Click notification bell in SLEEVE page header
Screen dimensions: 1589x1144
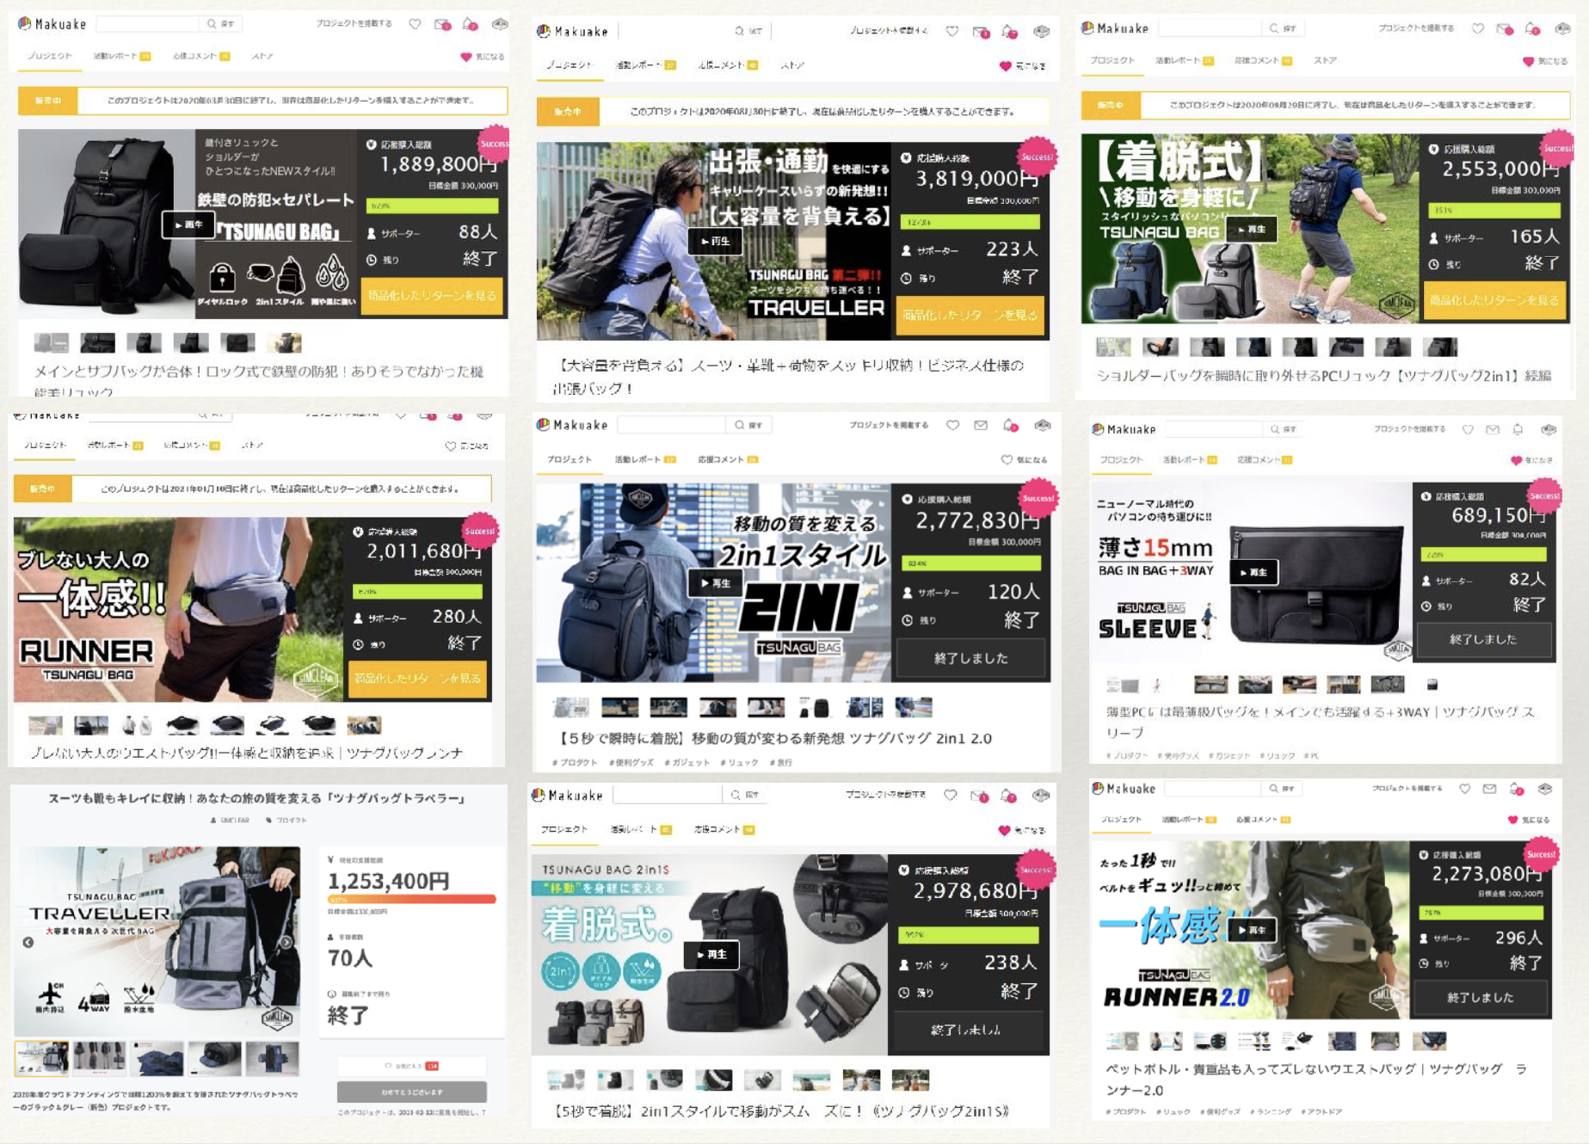1518,429
